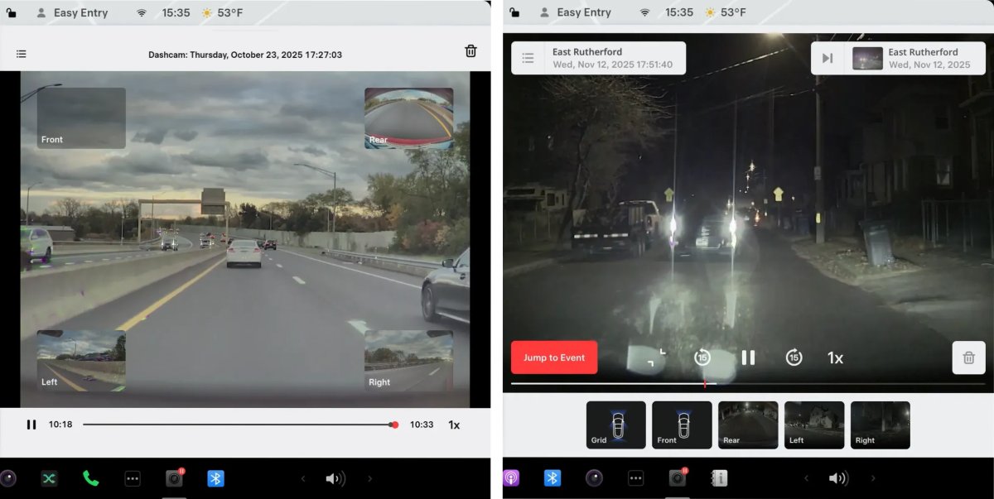Click the red event marker on the progress bar

705,383
